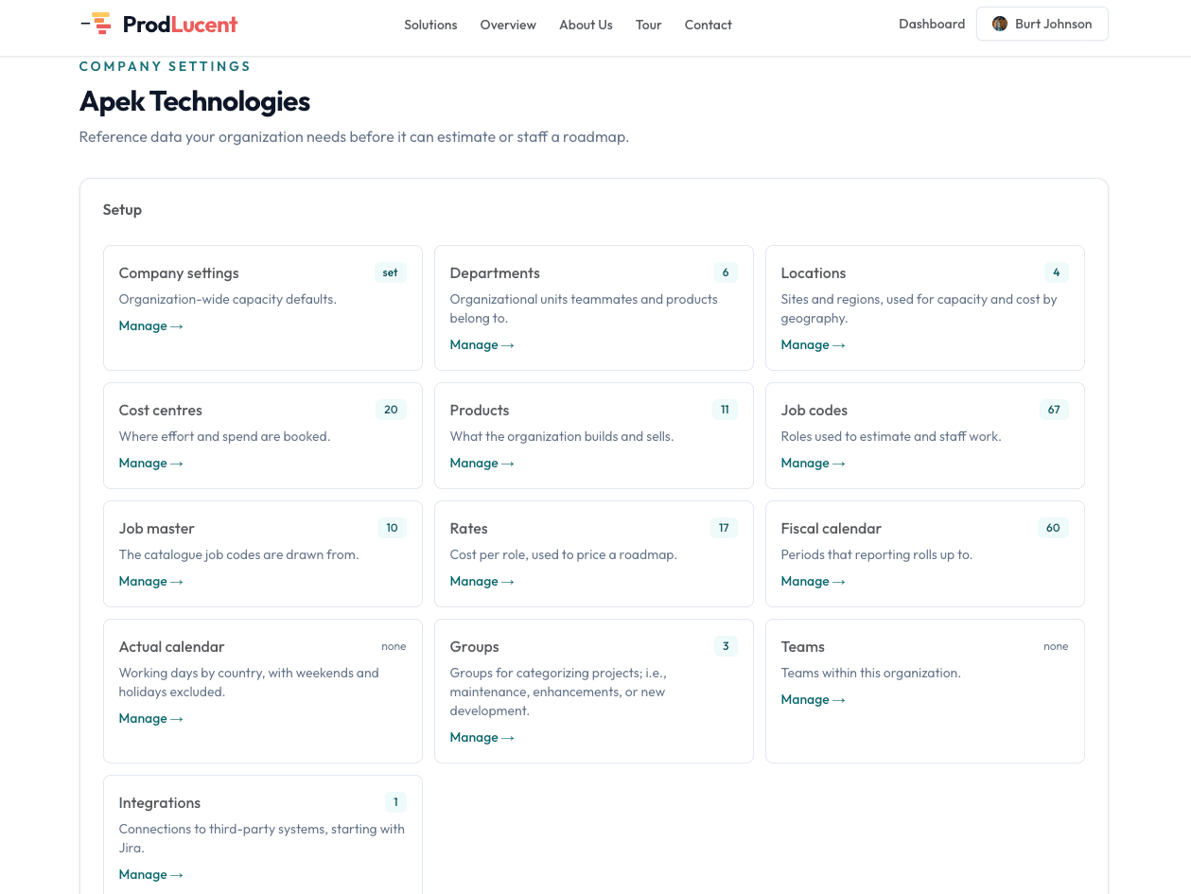Click 'Where effort and spend are booked.'
The height and width of the screenshot is (894, 1191).
point(224,436)
